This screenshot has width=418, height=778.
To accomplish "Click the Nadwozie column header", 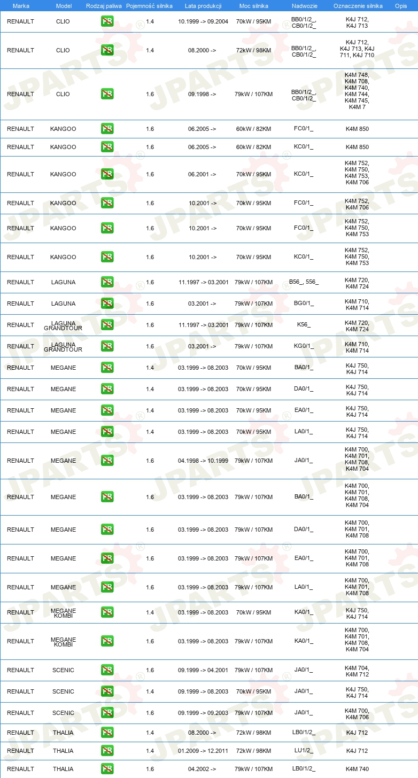I will click(304, 6).
